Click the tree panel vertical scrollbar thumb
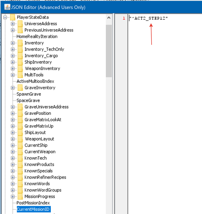The width and height of the screenshot is (202, 214). (x=109, y=51)
